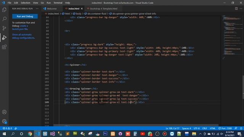
Task: Open editor More Actions ellipsis
Action: [241, 8]
